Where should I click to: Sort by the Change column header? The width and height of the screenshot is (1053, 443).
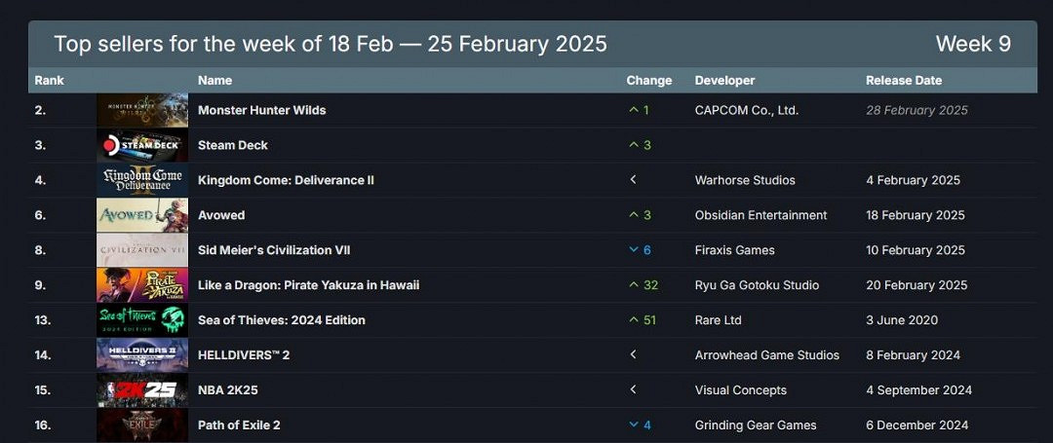click(x=648, y=81)
